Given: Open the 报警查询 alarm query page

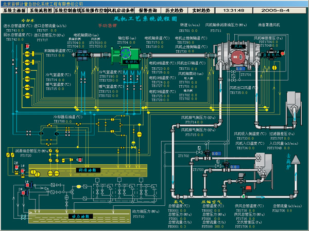Looking at the screenshot, I should click(150, 10).
